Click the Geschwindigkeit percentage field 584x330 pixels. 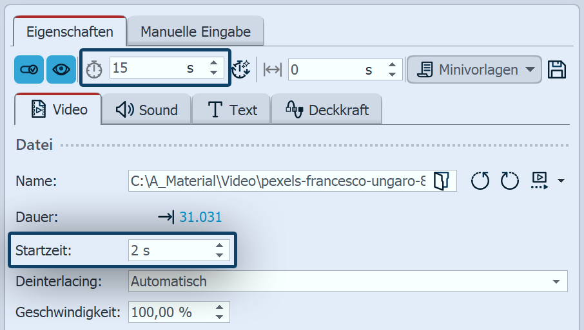point(170,313)
